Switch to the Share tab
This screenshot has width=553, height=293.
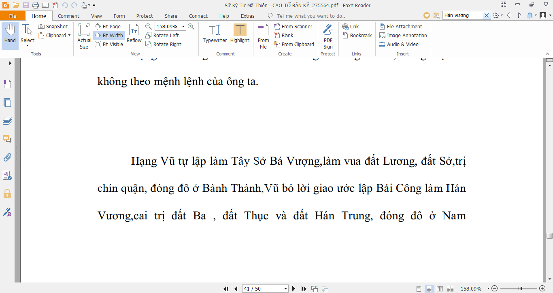click(171, 16)
